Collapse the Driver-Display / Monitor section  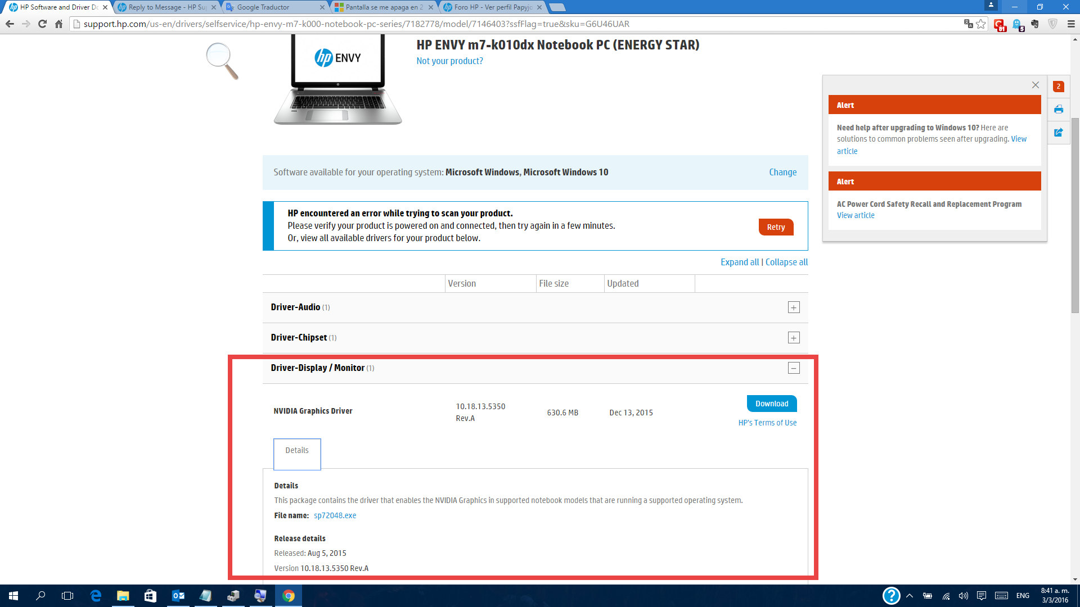pos(793,368)
